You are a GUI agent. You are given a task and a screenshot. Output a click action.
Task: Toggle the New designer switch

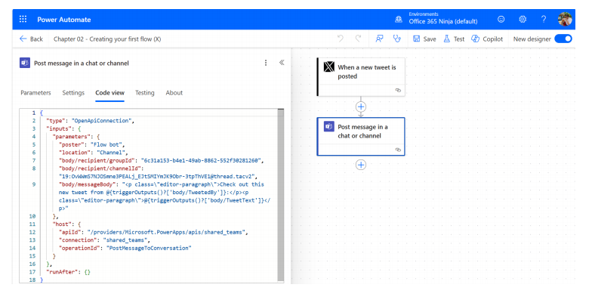click(563, 39)
